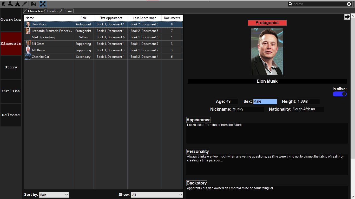Open the Show filter dropdown
This screenshot has width=355, height=199.
(157, 195)
